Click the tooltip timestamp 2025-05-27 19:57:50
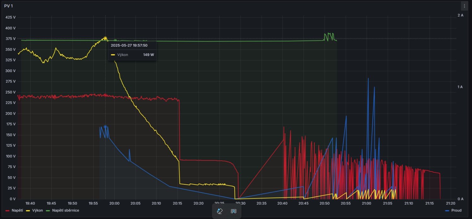Screen dimensions: 472x219 129,45
